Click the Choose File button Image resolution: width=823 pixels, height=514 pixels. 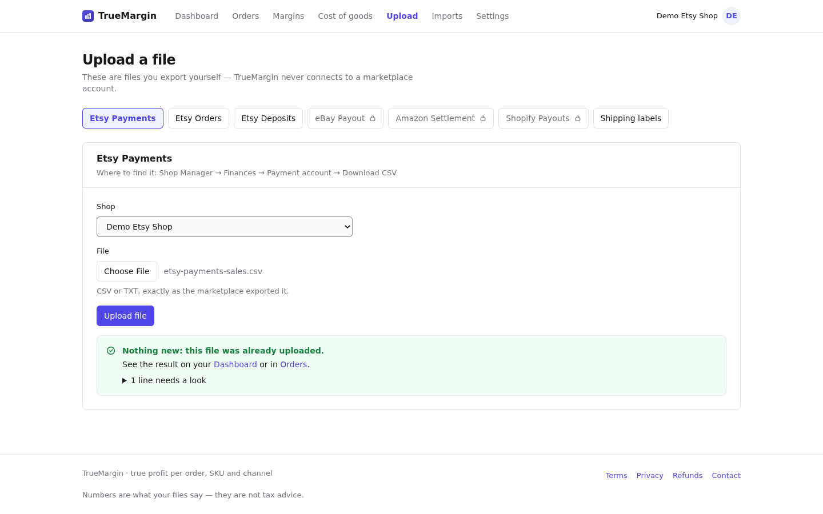click(127, 271)
